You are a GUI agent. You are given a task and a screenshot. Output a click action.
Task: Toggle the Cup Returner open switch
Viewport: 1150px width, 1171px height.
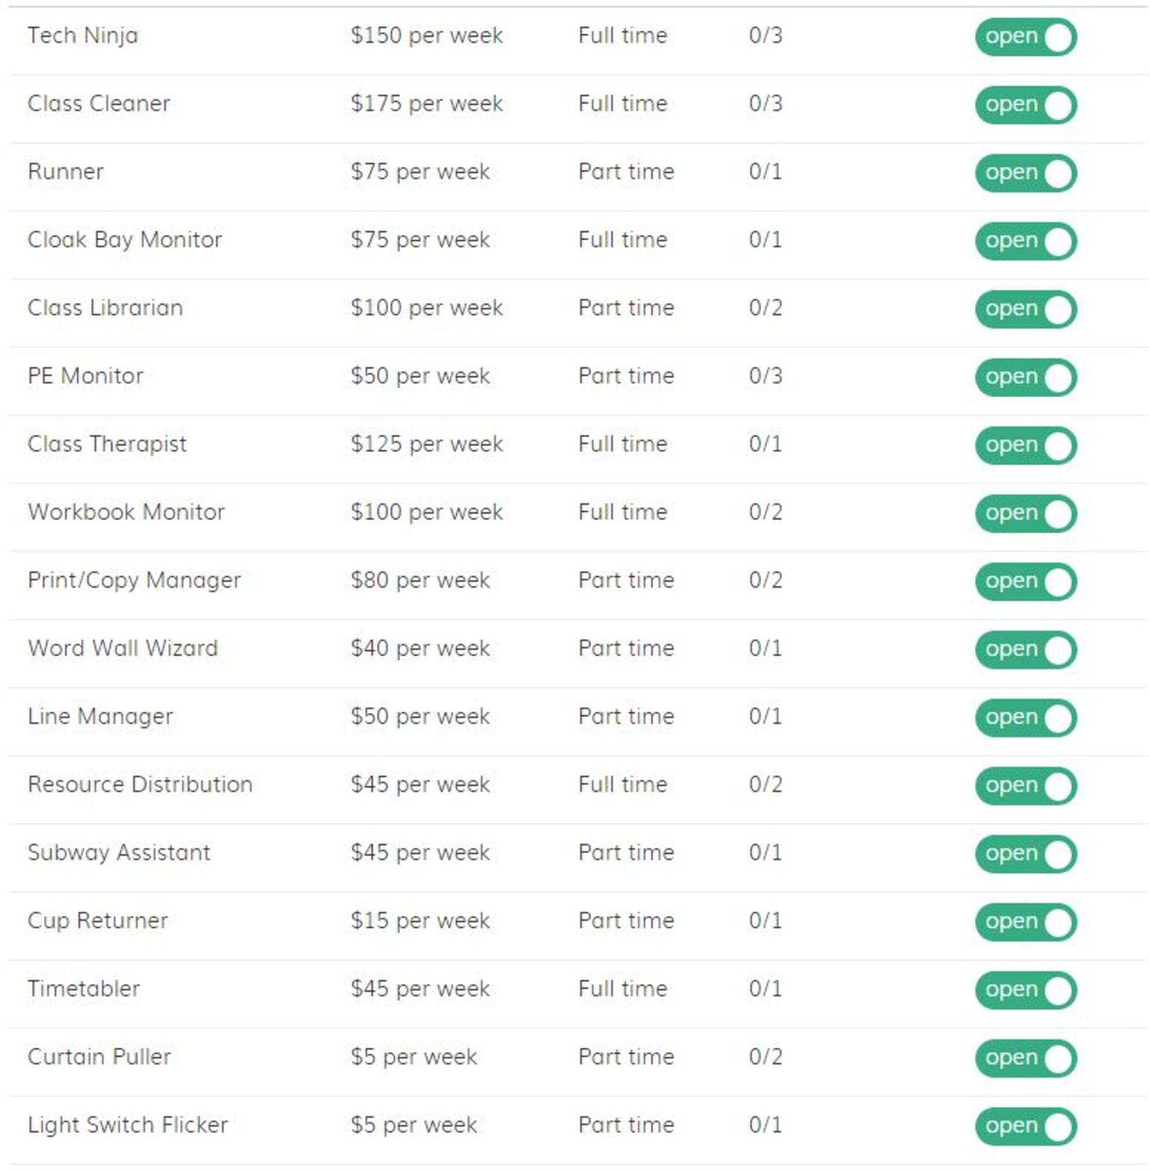click(x=1025, y=921)
